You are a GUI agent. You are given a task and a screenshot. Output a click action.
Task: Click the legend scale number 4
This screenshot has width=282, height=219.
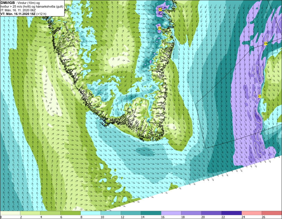pyautogui.click(x=41, y=217)
